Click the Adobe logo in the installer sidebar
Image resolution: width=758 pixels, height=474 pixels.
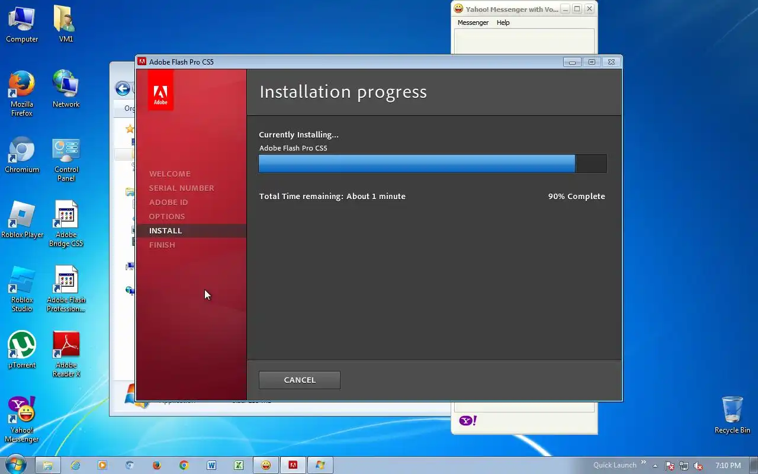tap(160, 90)
